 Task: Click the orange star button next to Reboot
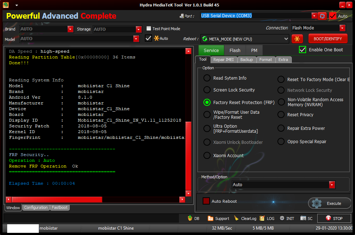tap(297, 39)
